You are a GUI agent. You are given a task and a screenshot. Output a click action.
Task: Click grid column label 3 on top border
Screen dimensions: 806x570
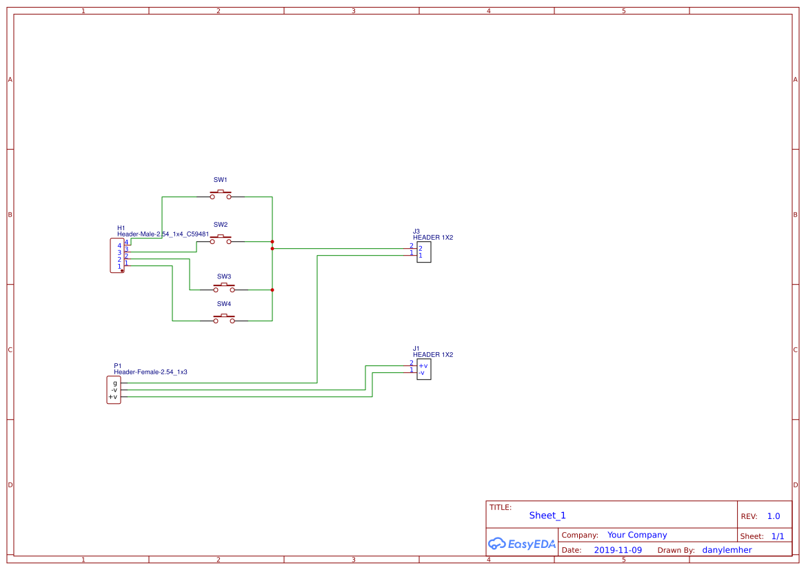point(353,10)
